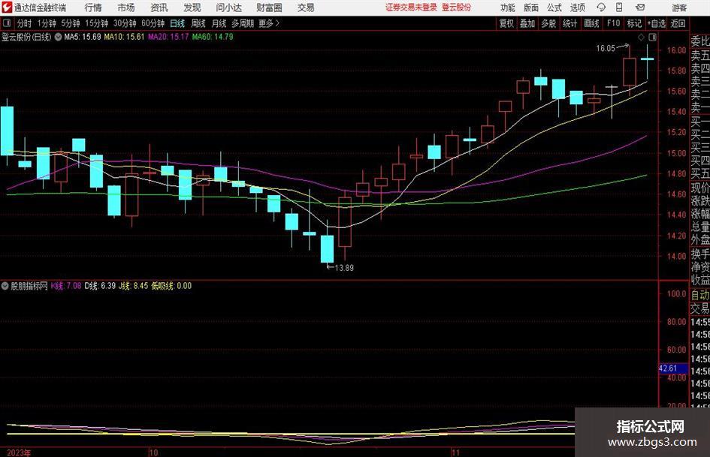Click the D线: 6.39 indicator value
Screen dimensions: 710x457
coord(100,286)
